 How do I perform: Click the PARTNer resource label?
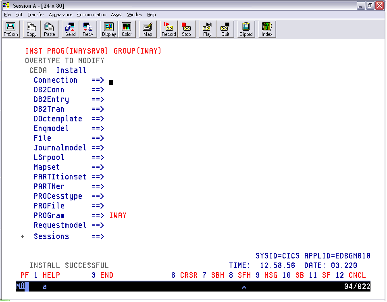point(49,186)
